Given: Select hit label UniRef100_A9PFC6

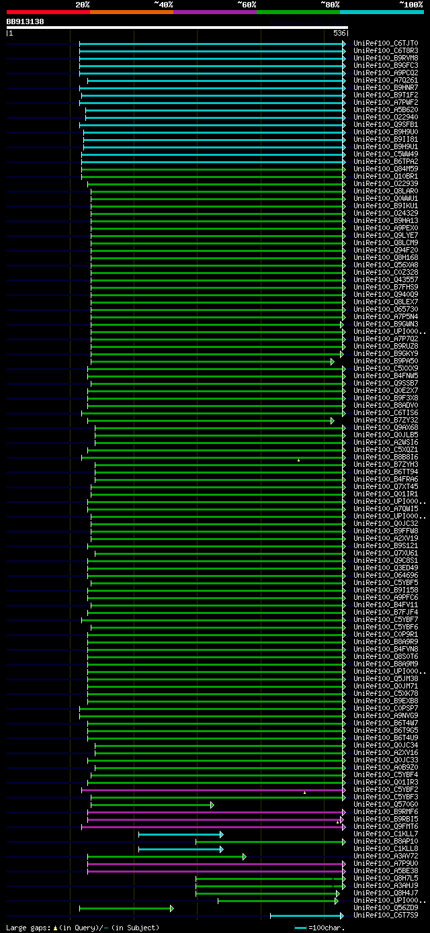Looking at the screenshot, I should click(386, 598).
